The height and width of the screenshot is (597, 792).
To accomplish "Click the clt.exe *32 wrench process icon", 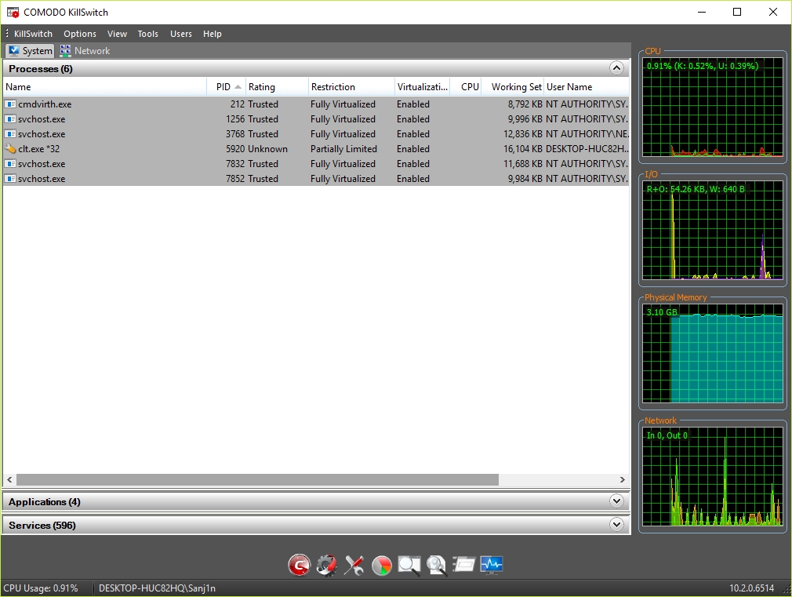I will coord(11,148).
